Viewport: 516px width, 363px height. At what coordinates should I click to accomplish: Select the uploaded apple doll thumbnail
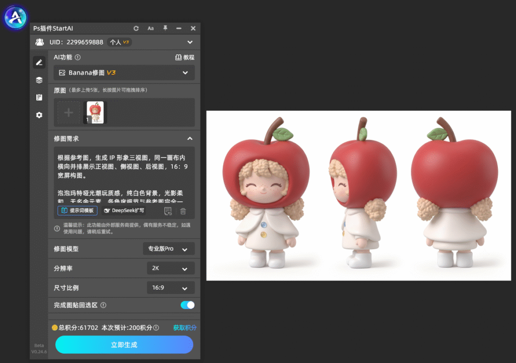95,112
